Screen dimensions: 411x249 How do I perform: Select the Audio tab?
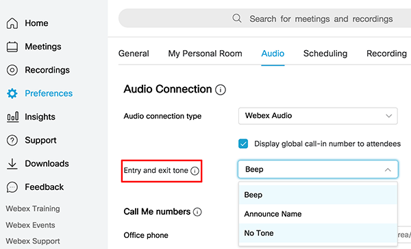(x=273, y=54)
